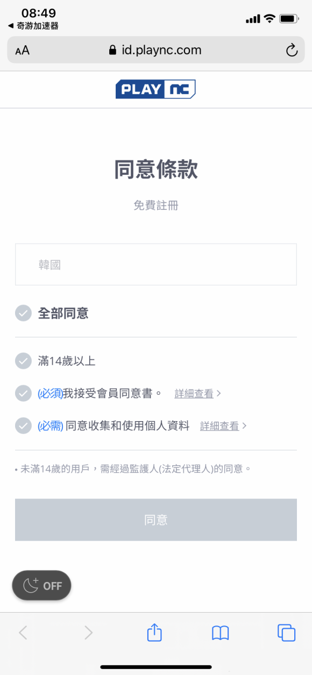Tap the browser forward chevron
This screenshot has width=312, height=675.
[x=88, y=633]
